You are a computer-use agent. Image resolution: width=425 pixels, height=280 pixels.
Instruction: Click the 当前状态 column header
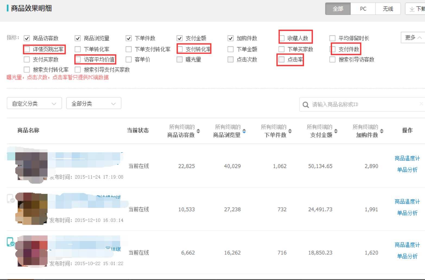coord(138,131)
